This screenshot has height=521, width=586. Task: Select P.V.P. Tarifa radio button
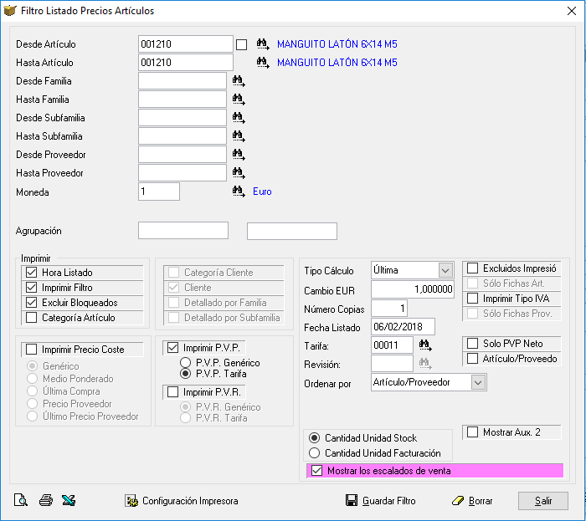(x=185, y=374)
